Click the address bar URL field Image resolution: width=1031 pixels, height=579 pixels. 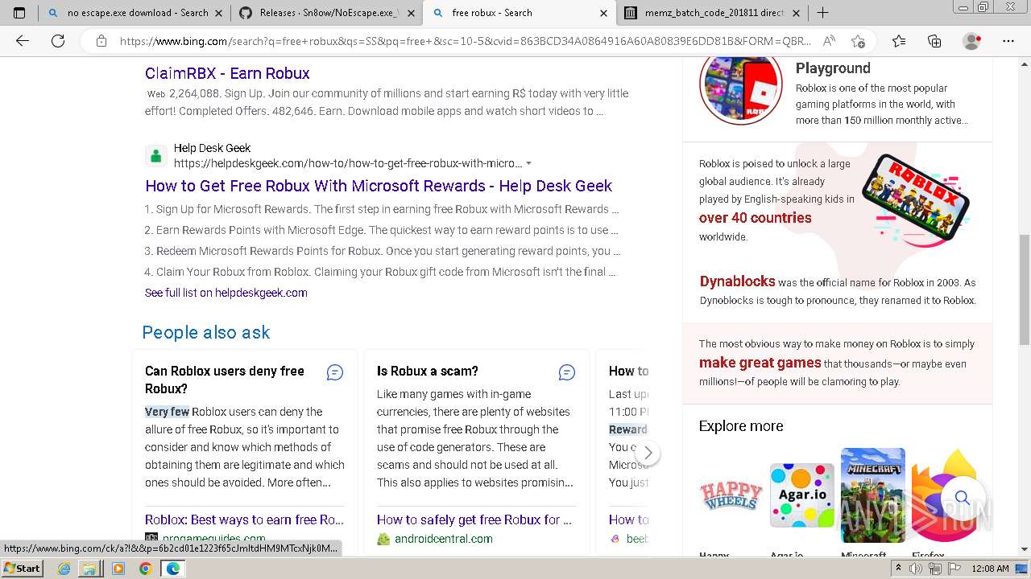466,41
